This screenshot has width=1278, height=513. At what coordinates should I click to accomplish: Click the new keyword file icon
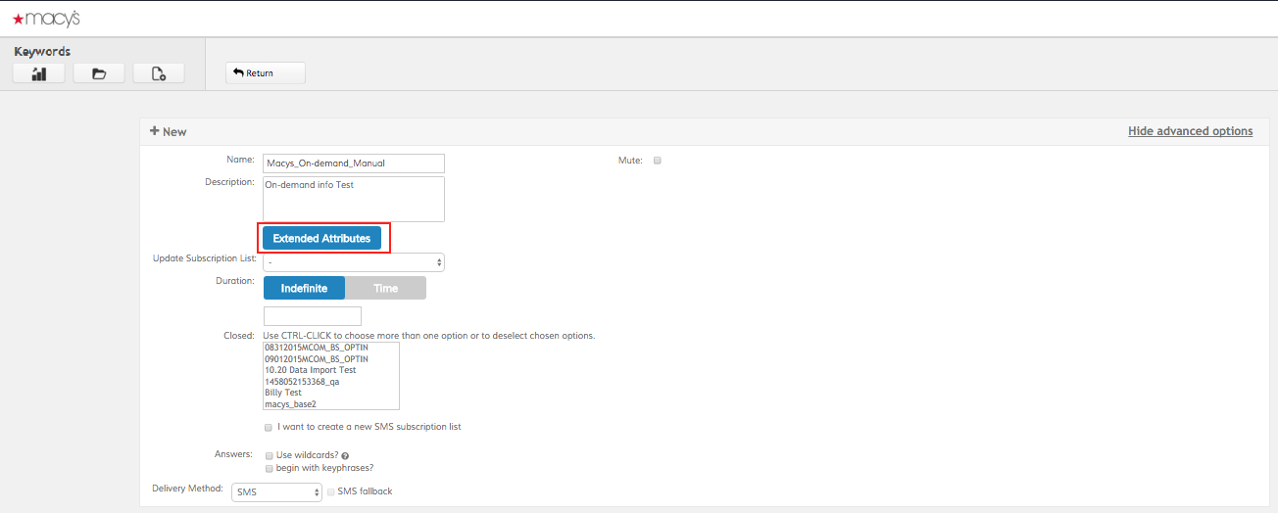point(159,73)
